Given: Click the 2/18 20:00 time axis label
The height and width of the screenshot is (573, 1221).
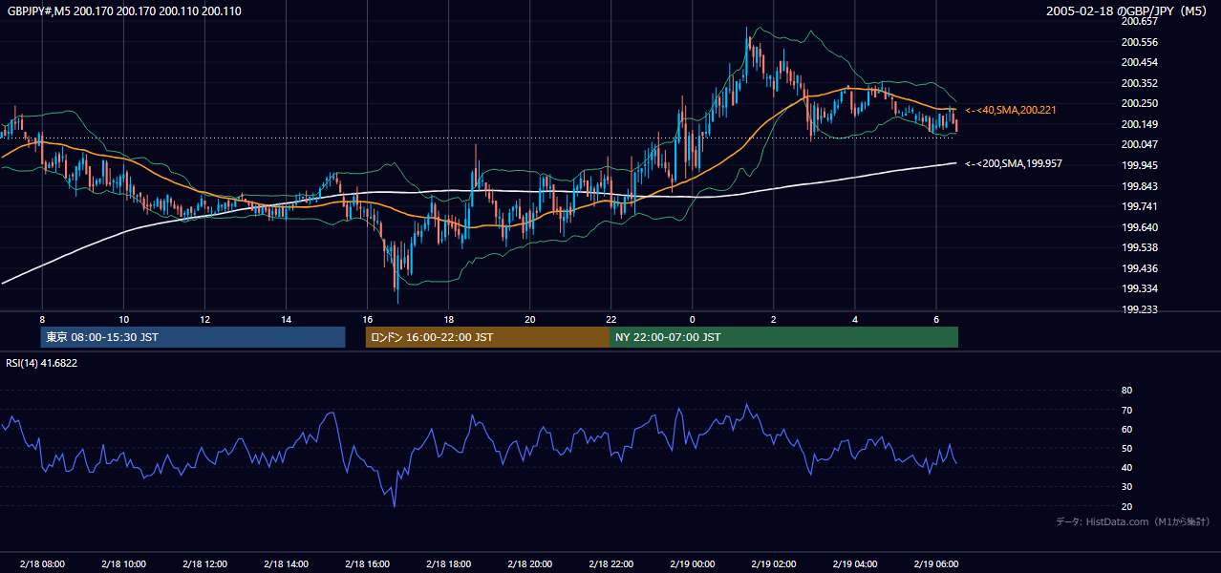Looking at the screenshot, I should (x=529, y=563).
